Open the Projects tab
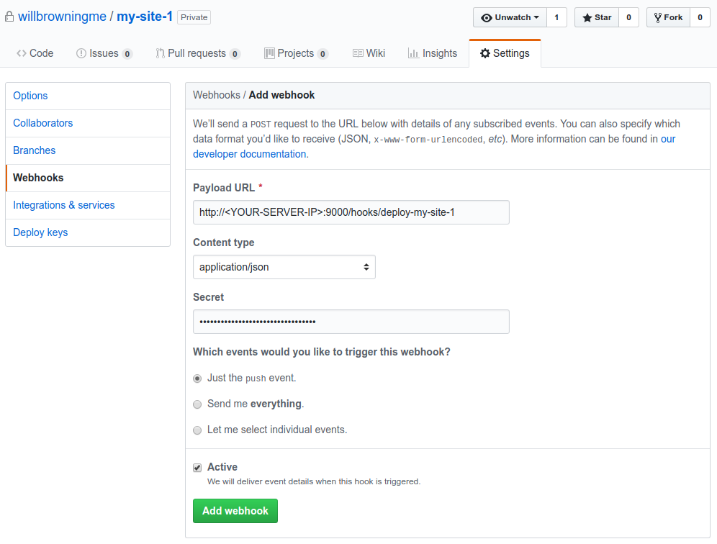This screenshot has width=717, height=544. pyautogui.click(x=296, y=53)
